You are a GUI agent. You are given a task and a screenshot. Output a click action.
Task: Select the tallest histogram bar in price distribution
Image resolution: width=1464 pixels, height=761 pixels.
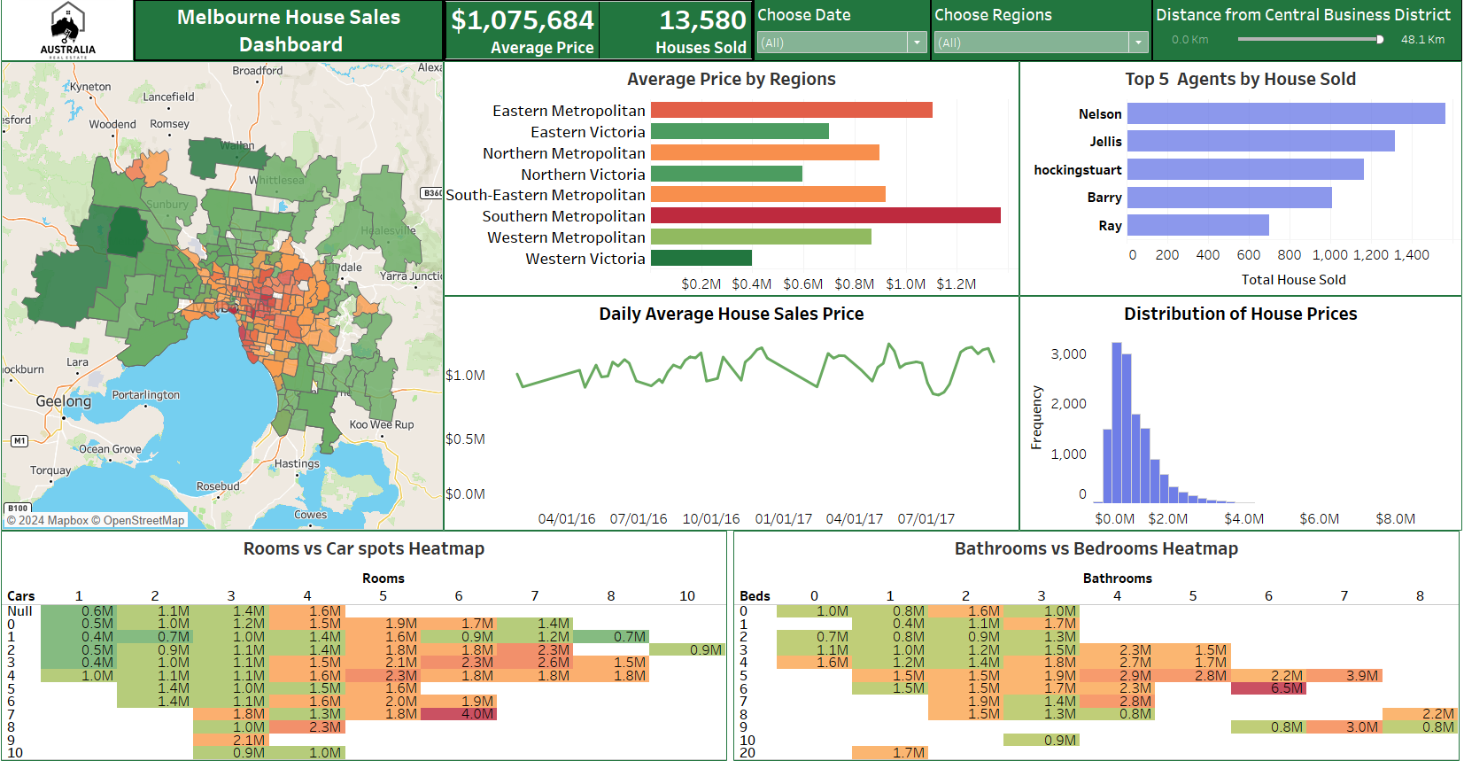(1117, 423)
